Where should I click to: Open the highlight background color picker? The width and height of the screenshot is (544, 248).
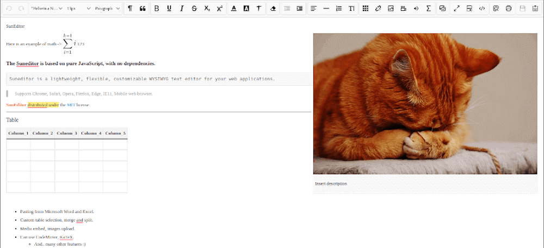pyautogui.click(x=246, y=9)
